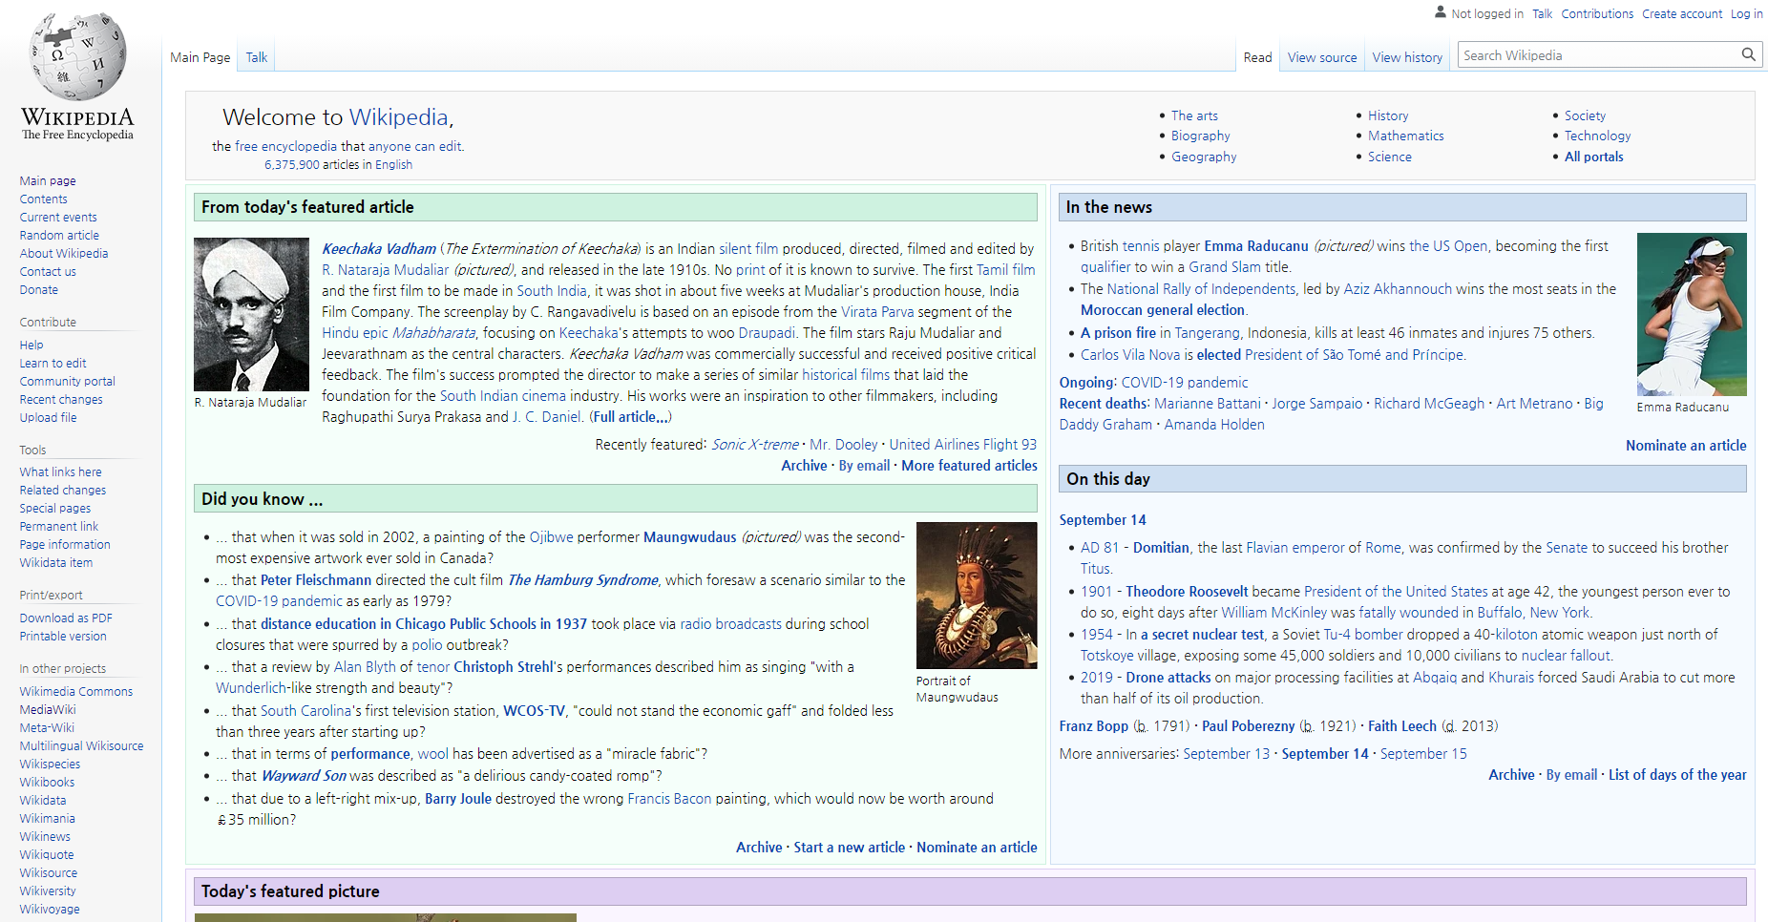Open the R. Nataraja Mudaliar portrait thumbnail
This screenshot has height=922, width=1768.
(x=251, y=314)
